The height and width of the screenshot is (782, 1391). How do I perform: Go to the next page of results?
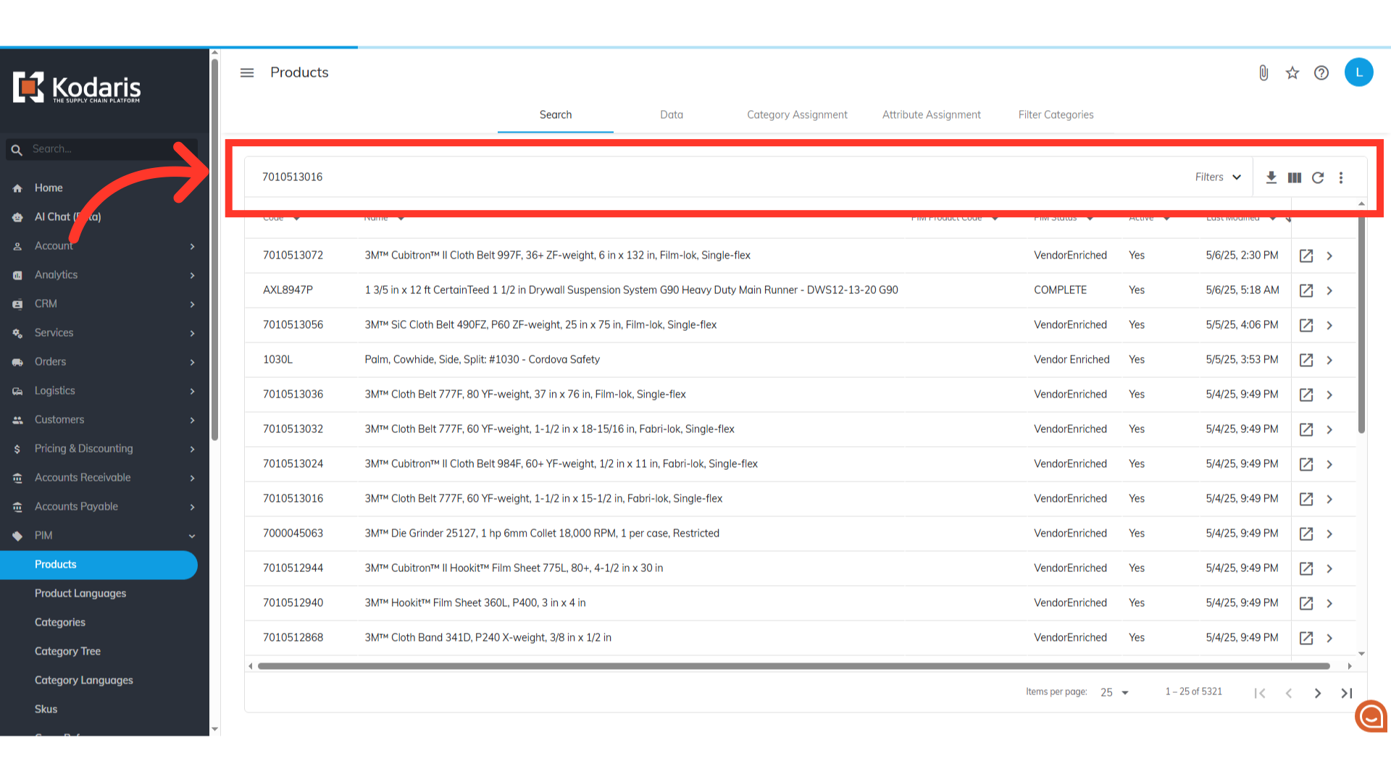[x=1318, y=693]
